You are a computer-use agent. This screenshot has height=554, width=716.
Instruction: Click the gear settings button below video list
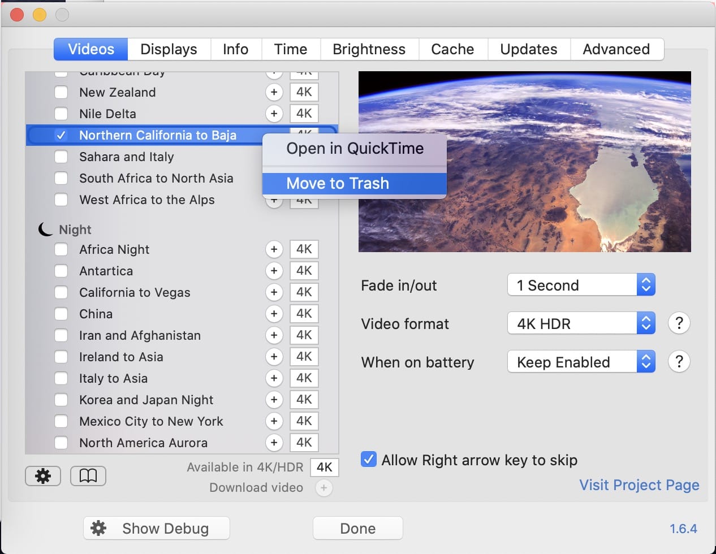[x=43, y=476]
